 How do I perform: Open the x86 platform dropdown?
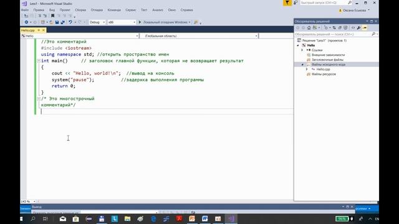(x=122, y=22)
